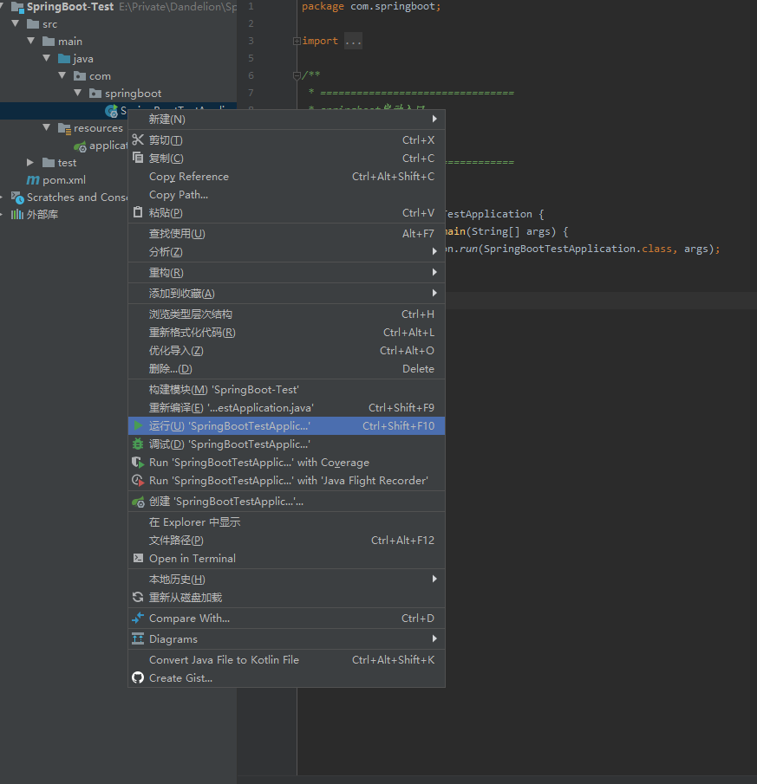Choose Copy Reference from the context menu
Image resolution: width=757 pixels, height=784 pixels.
(189, 177)
